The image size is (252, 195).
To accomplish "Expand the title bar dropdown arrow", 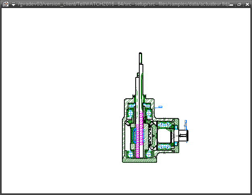I will [13, 4].
